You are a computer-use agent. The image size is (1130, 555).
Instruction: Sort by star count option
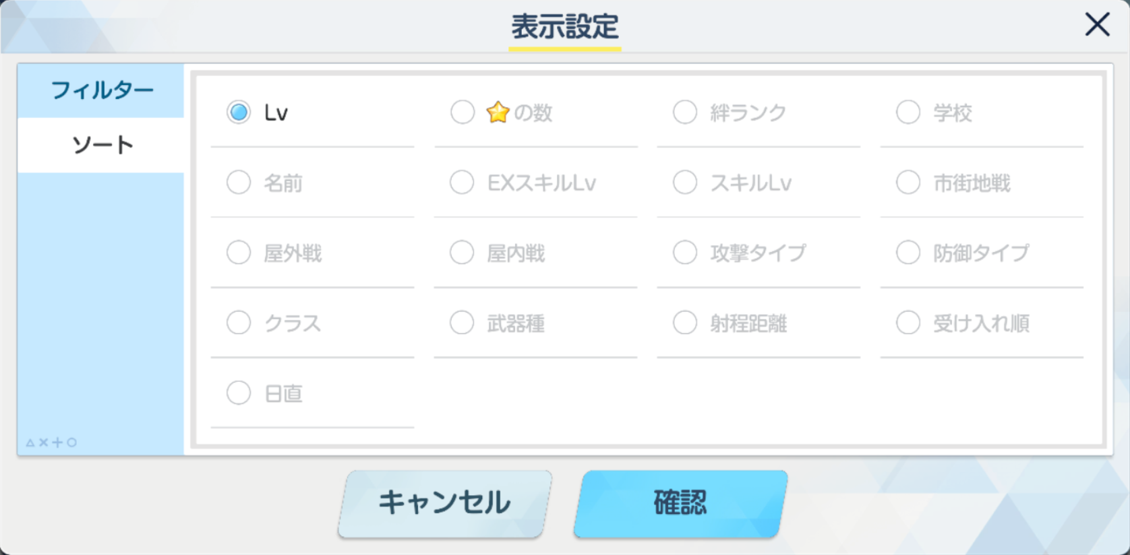tap(463, 112)
